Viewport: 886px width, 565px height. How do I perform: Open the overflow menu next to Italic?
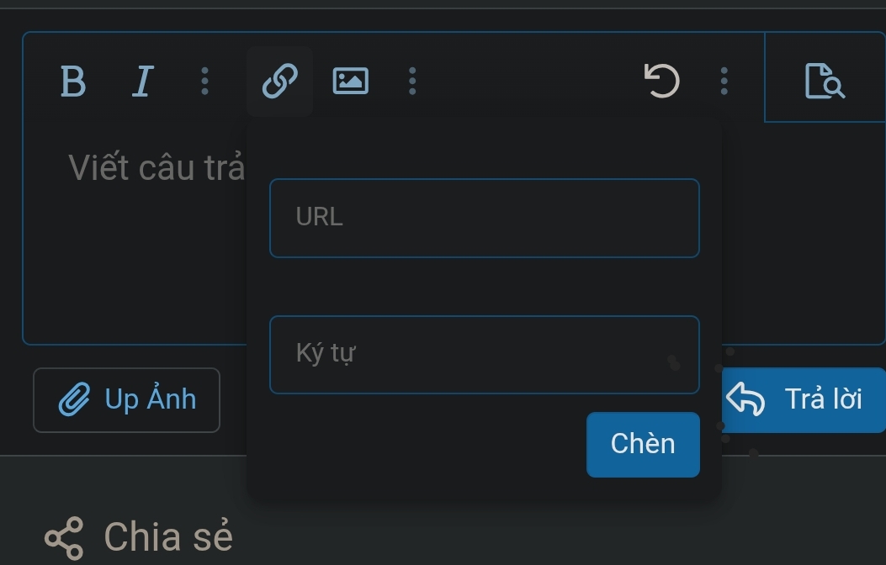coord(204,82)
